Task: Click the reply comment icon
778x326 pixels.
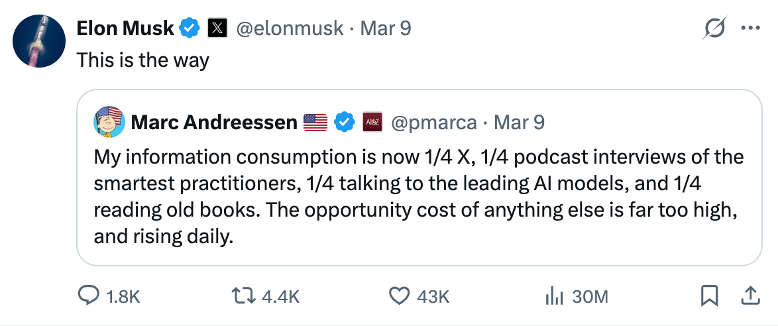Action: tap(89, 296)
